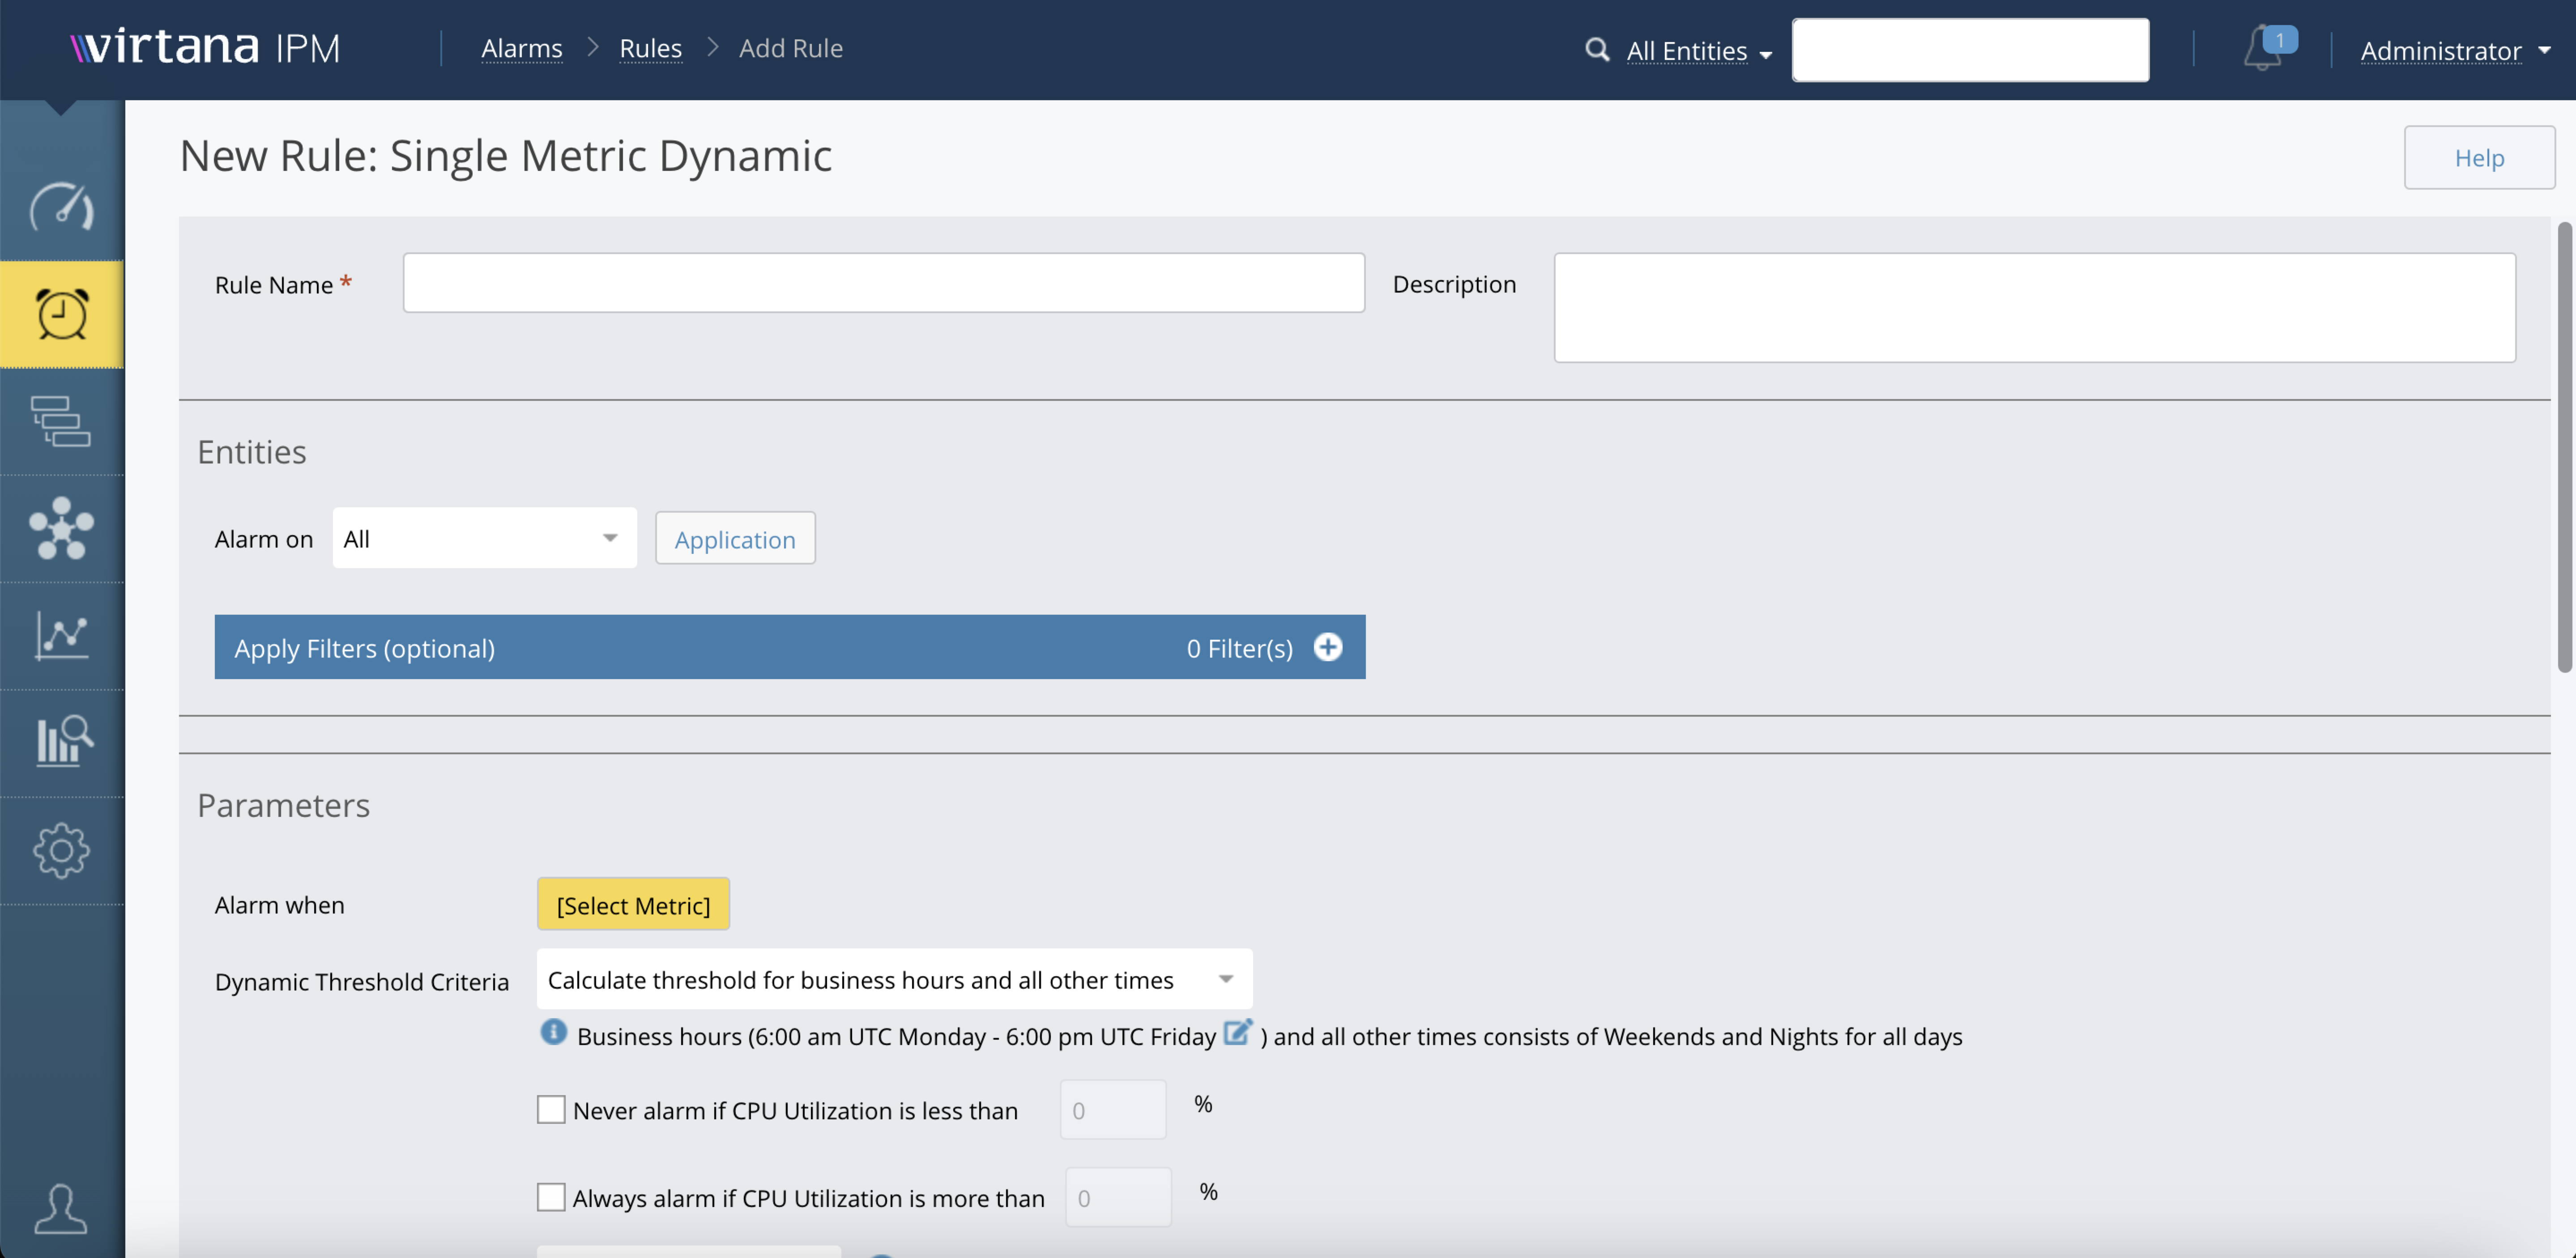The height and width of the screenshot is (1258, 2576).
Task: Check 'Always alarm if CPU Utilization is more than'
Action: click(551, 1197)
